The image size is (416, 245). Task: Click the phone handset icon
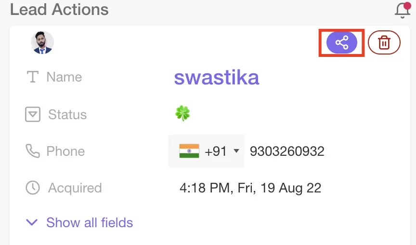tap(32, 151)
